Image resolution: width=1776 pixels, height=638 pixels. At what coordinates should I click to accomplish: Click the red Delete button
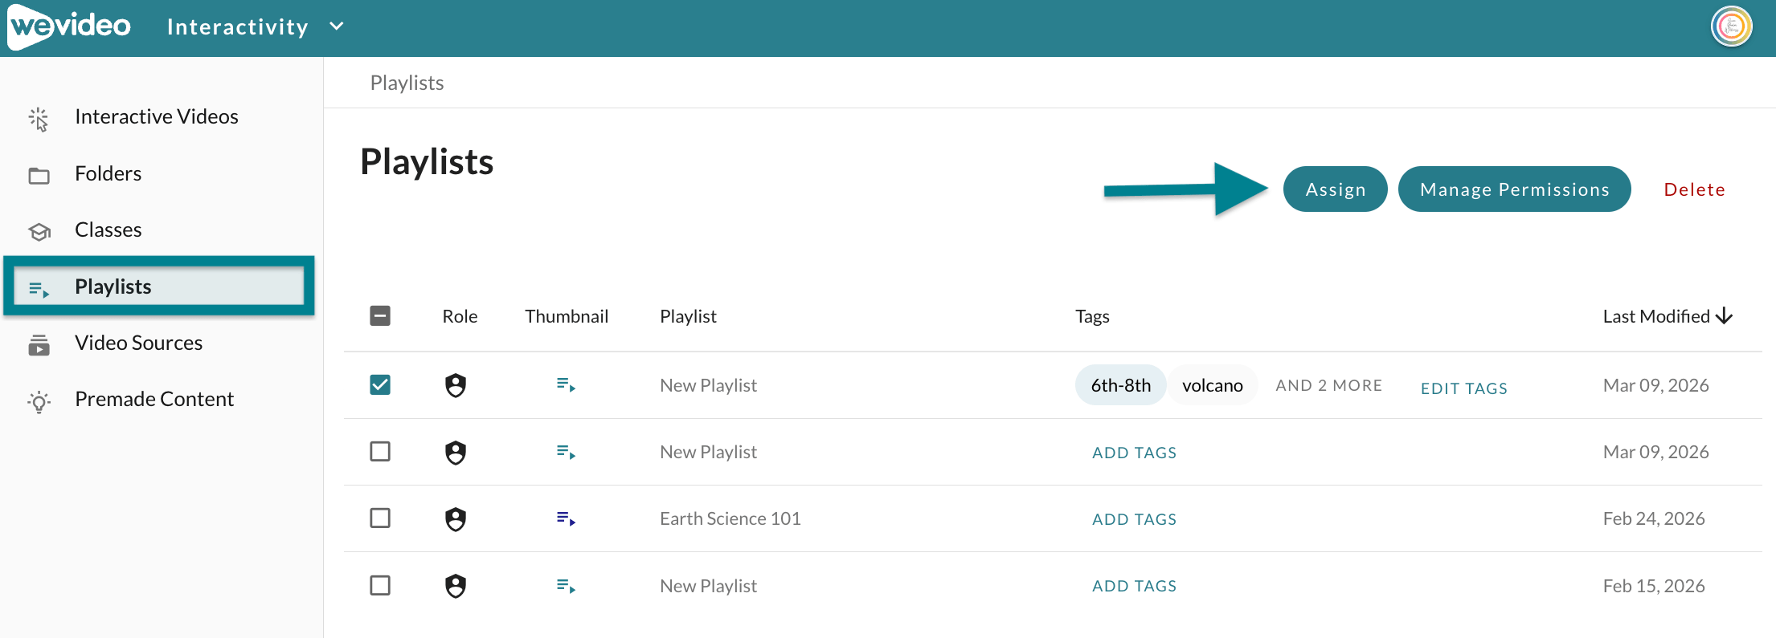[x=1694, y=189]
